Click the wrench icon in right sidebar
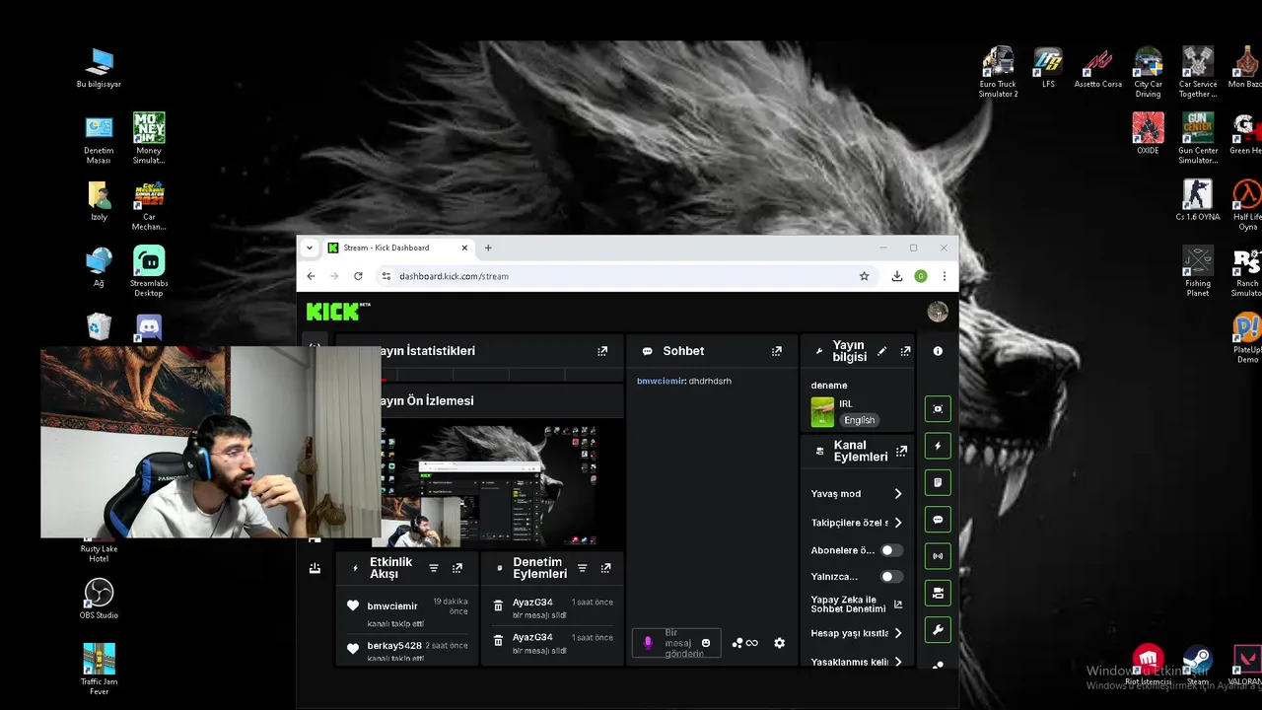 938,630
